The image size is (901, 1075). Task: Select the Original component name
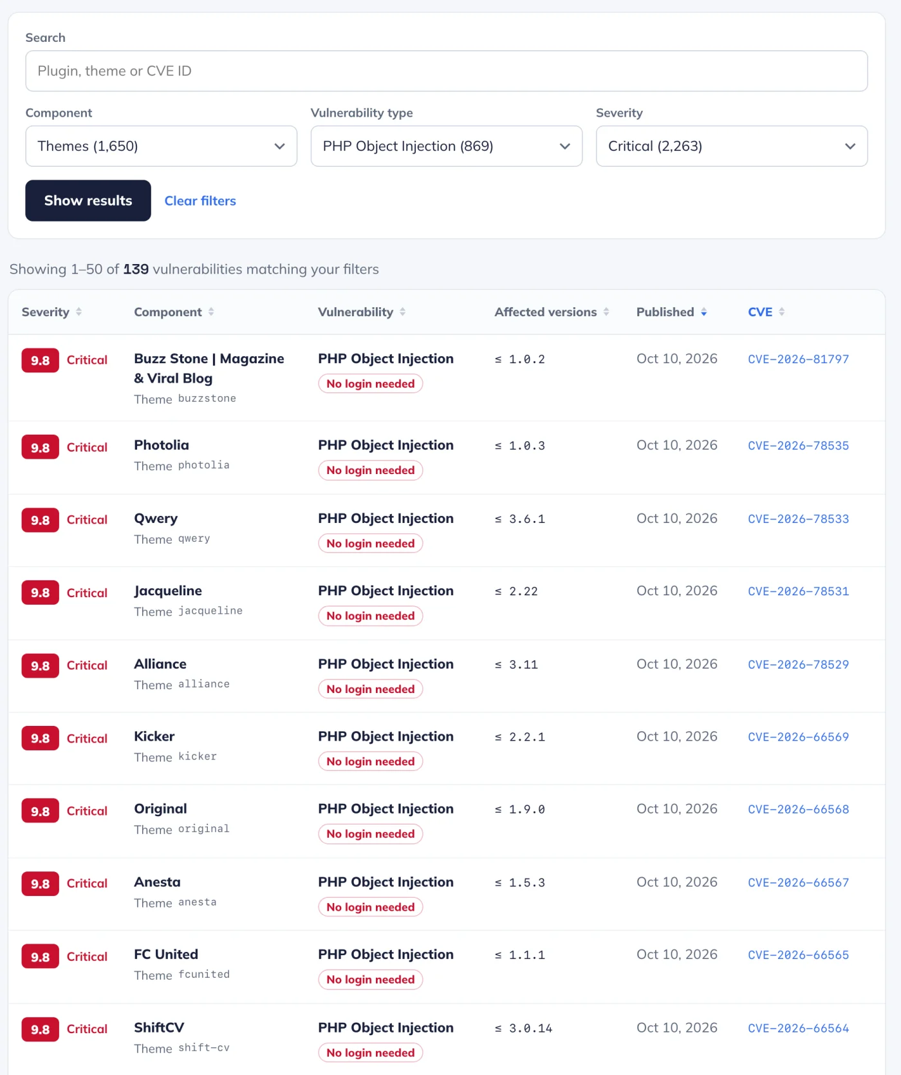[161, 809]
